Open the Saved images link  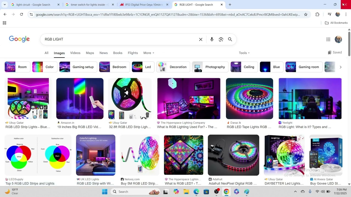tap(335, 53)
